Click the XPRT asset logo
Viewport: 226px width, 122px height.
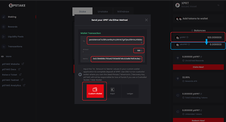[x=178, y=5]
